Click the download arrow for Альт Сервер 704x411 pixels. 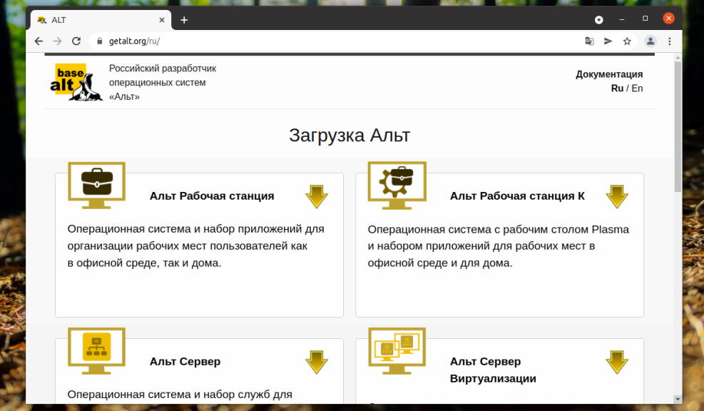317,361
